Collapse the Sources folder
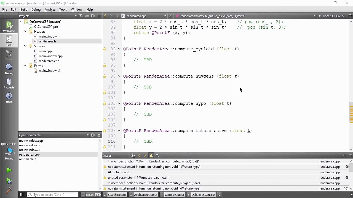The height and width of the screenshot is (198, 353). (25, 46)
